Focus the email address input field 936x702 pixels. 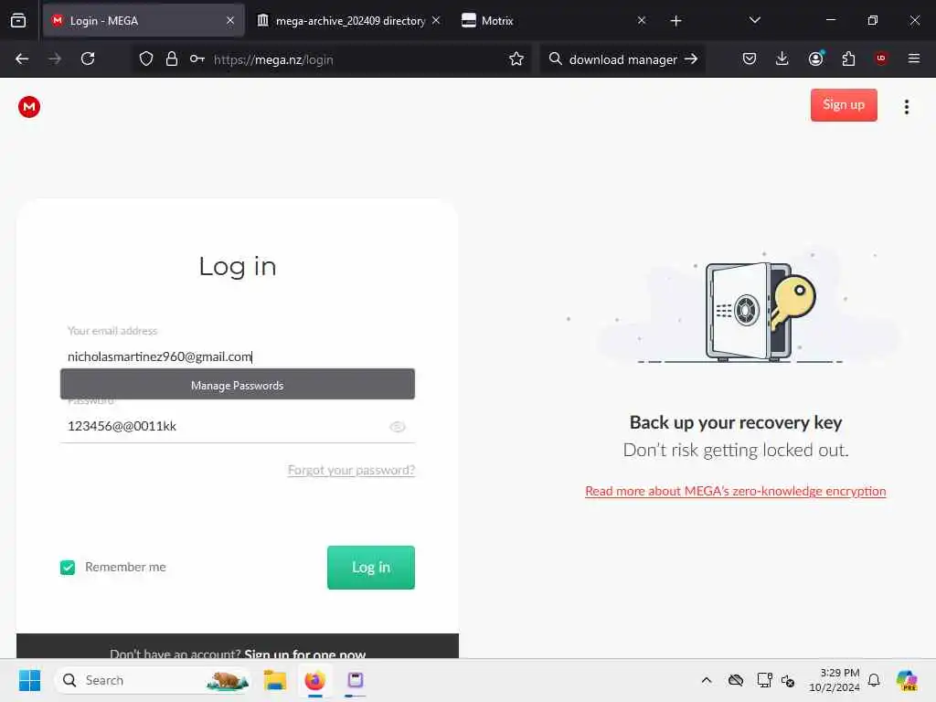(238, 356)
